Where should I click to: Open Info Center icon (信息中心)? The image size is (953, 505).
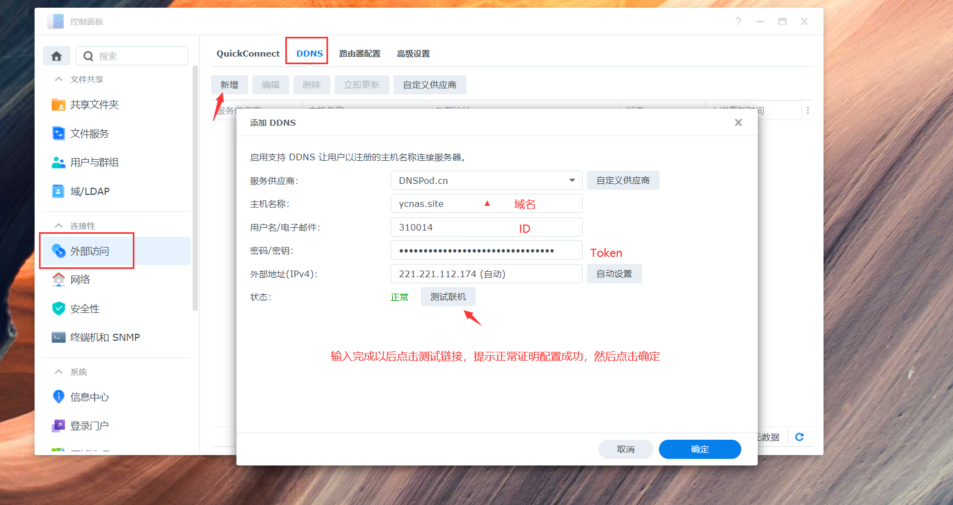(x=59, y=397)
